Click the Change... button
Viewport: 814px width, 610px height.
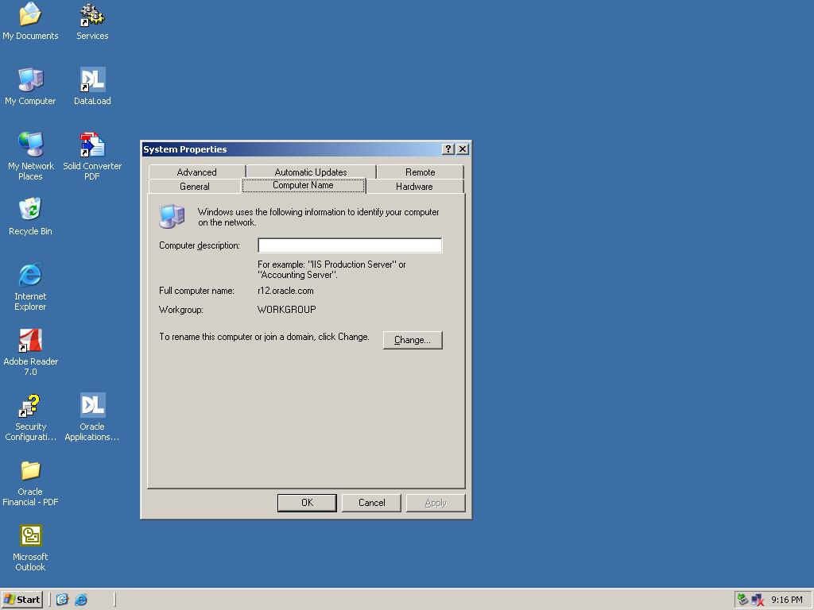pyautogui.click(x=413, y=340)
